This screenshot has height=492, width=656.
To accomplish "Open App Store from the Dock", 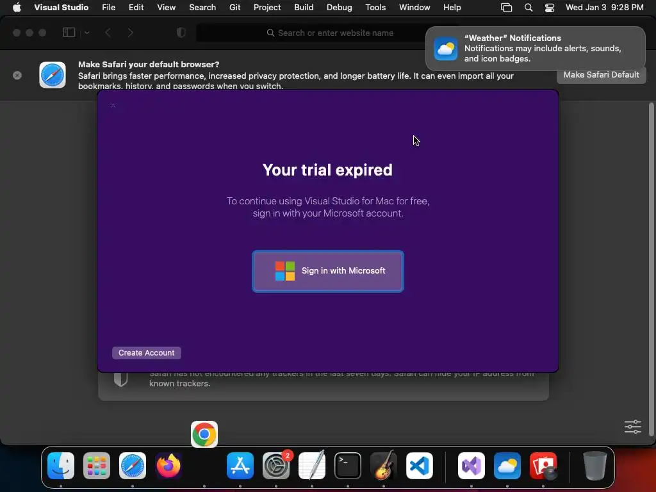I will [x=240, y=466].
